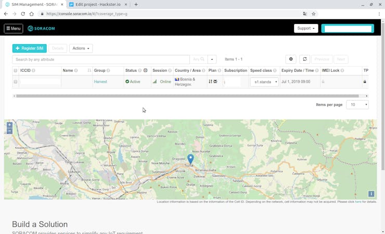Click the Online session signal icon
This screenshot has height=234, width=385.
click(x=155, y=82)
